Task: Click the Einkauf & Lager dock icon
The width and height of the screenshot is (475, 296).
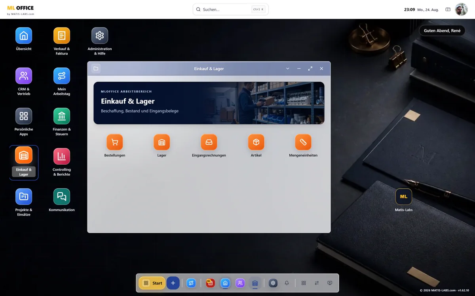Action: 255,283
